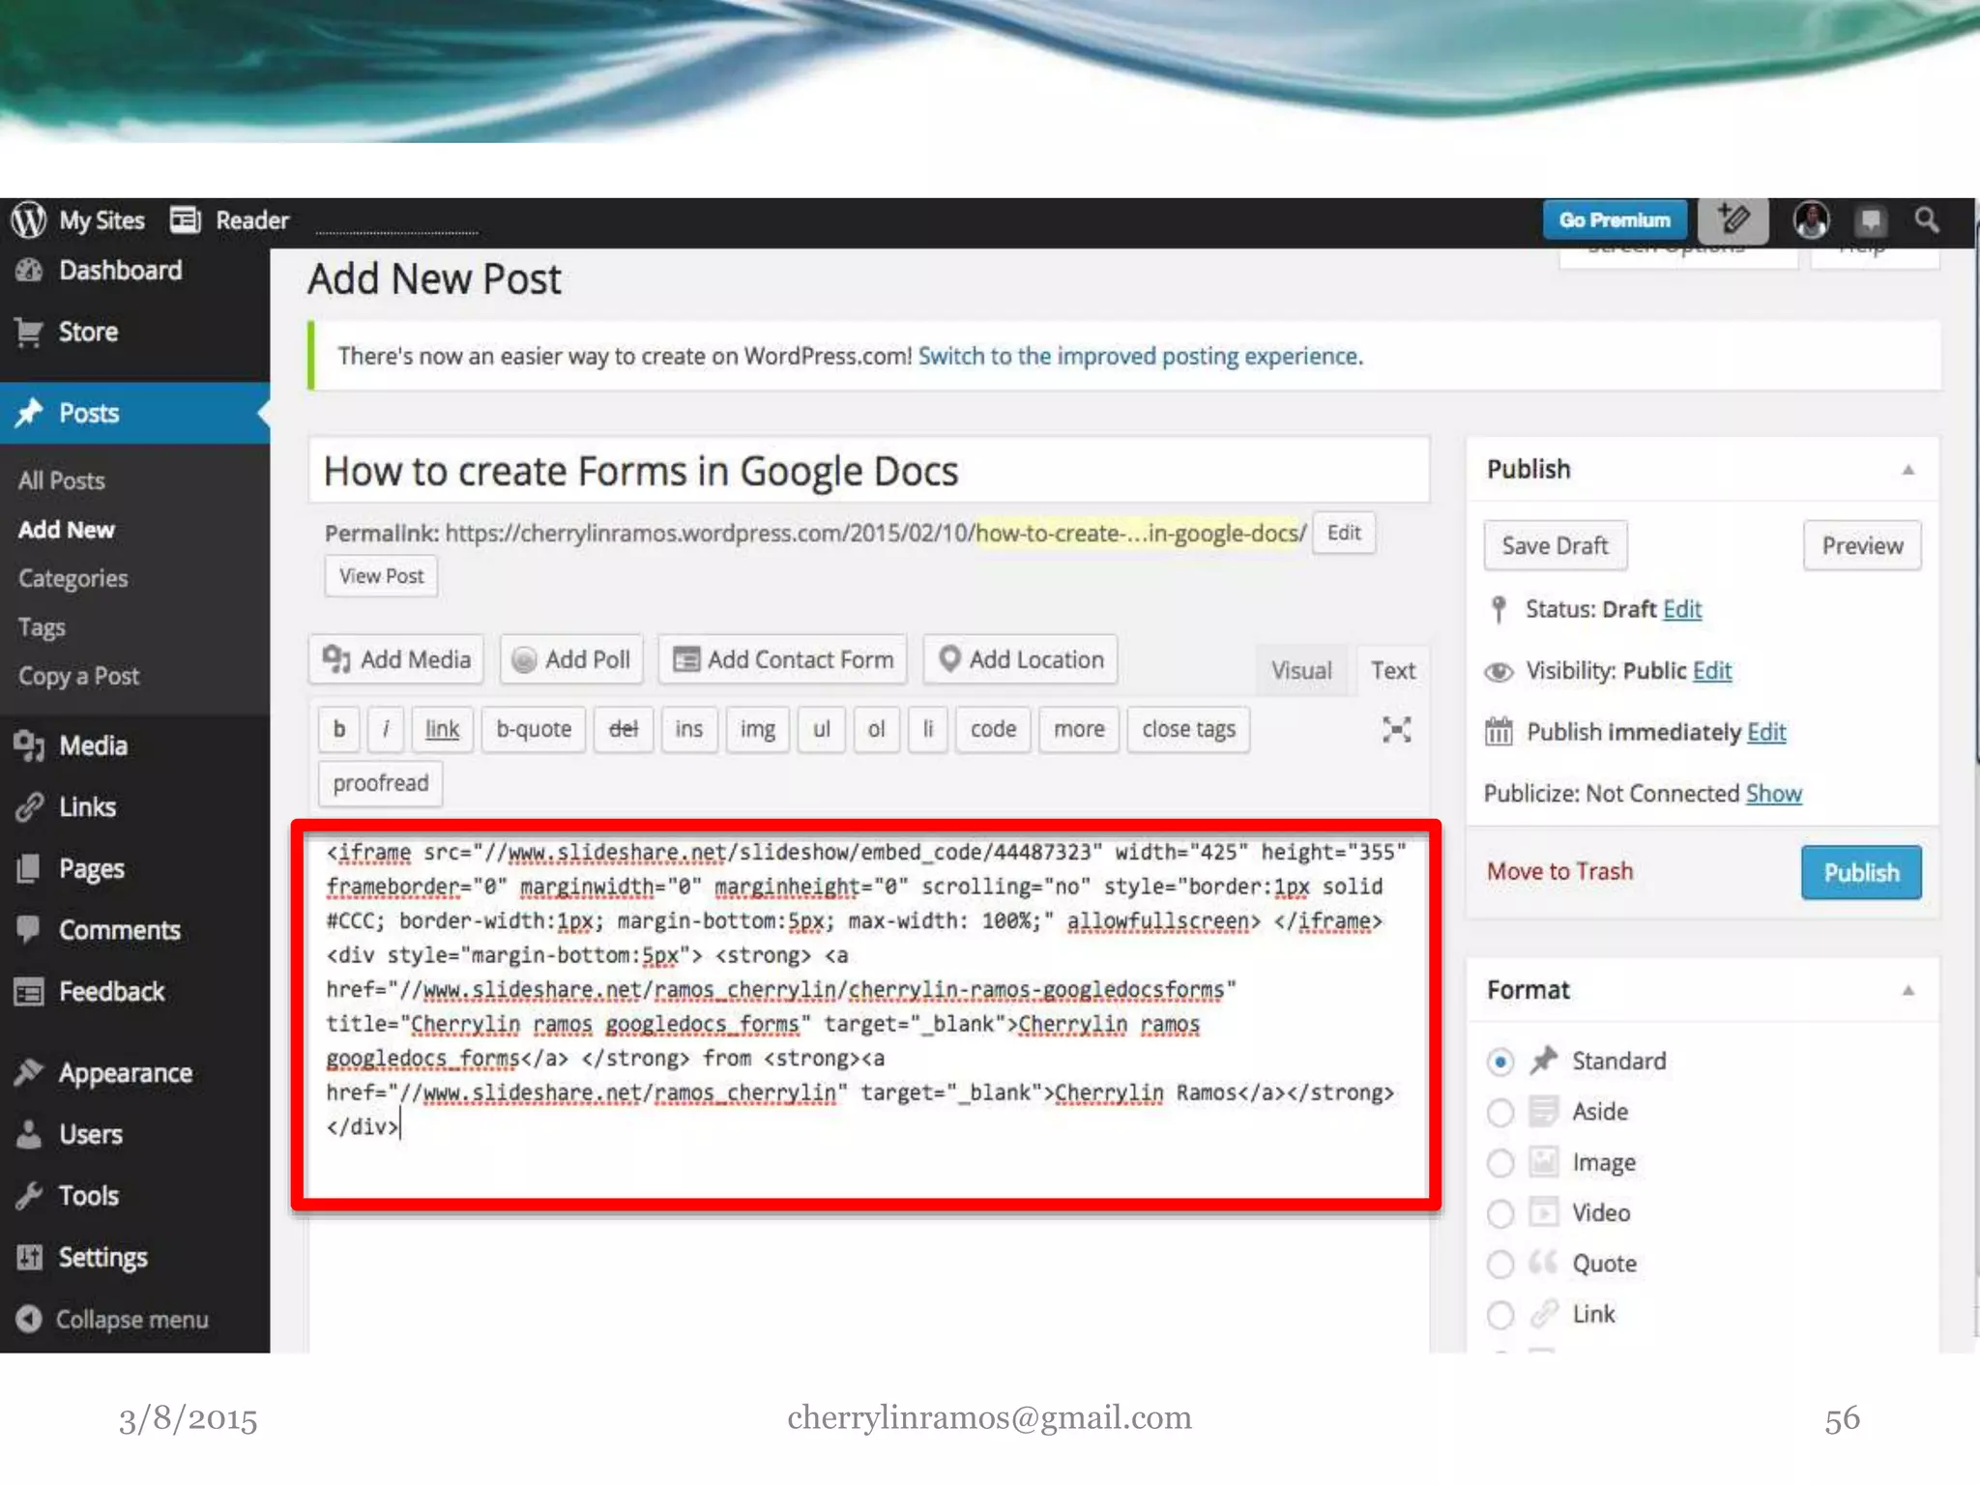Click the search magnifier icon

point(1927,219)
